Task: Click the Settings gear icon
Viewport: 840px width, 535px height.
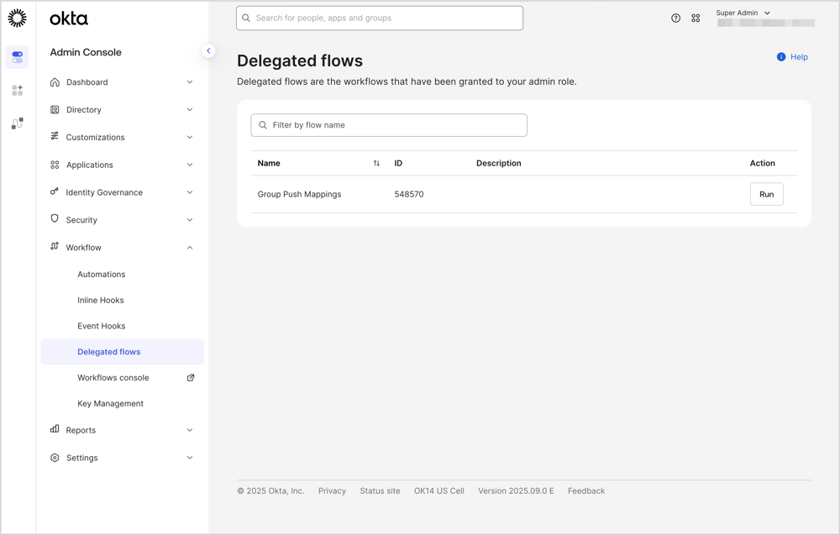Action: [55, 458]
